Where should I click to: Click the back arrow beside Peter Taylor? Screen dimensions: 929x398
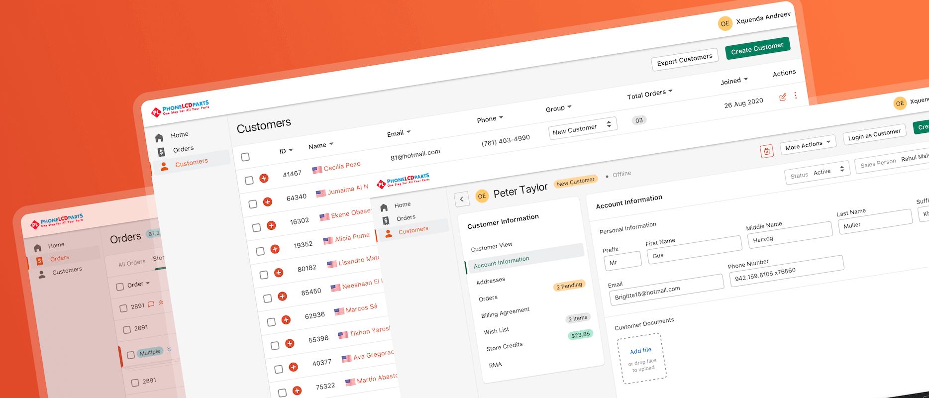(462, 199)
